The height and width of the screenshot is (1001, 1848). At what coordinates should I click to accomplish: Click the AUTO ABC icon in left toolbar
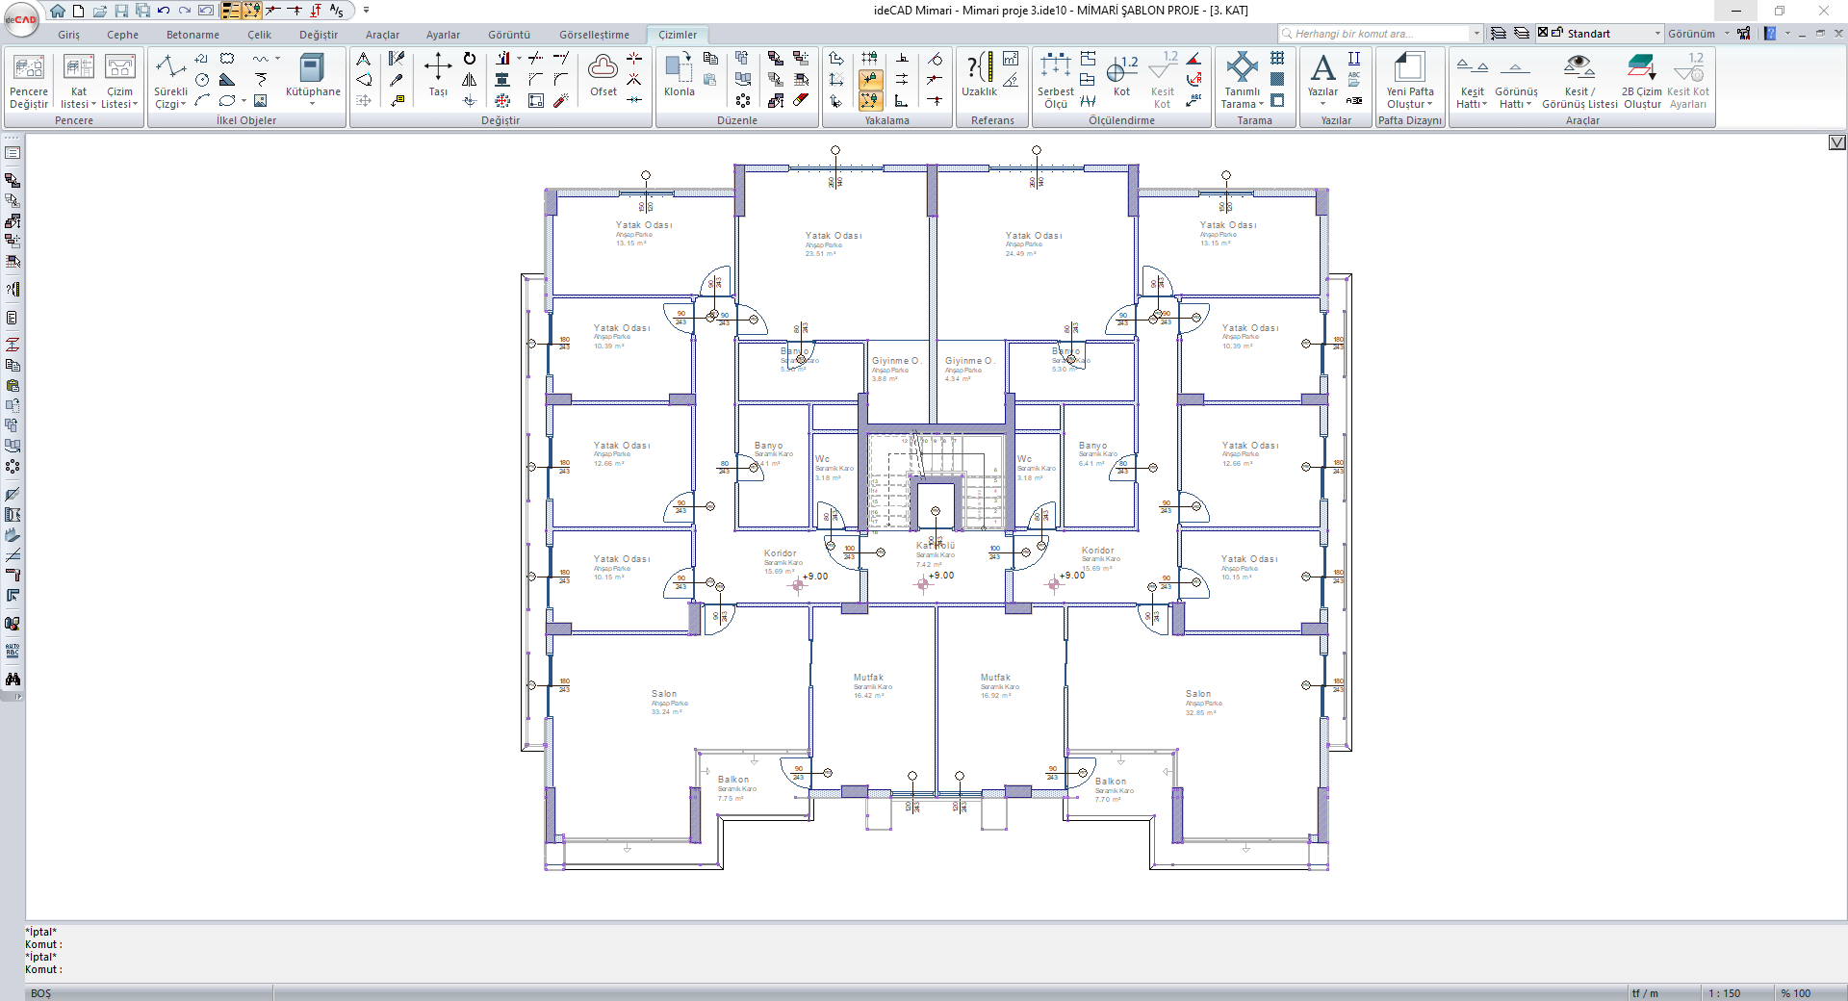click(x=13, y=652)
